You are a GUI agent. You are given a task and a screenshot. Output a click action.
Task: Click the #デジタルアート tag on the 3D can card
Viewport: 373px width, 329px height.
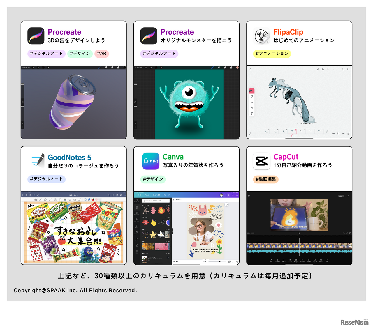pyautogui.click(x=46, y=54)
